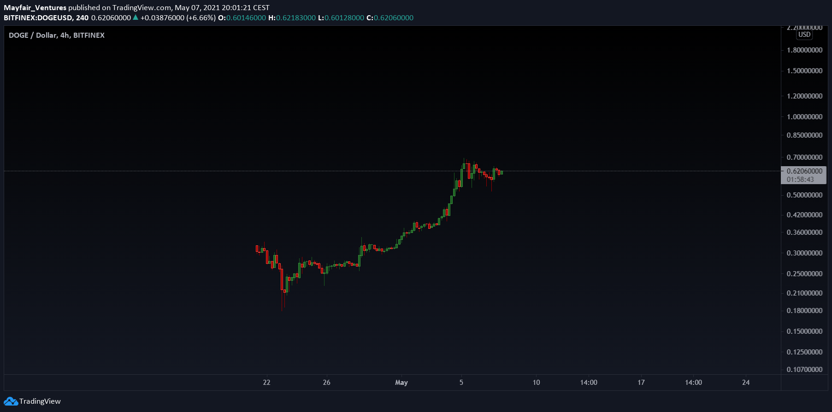Click the low value L:0.60128000
The width and height of the screenshot is (832, 412).
(x=341, y=17)
